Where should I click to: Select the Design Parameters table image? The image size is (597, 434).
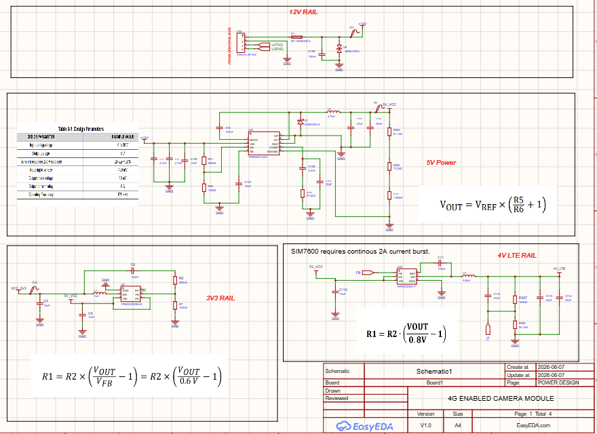[77, 165]
